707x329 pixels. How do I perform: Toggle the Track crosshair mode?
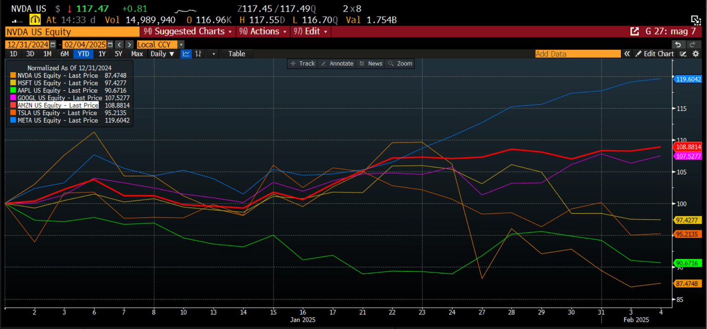click(302, 63)
